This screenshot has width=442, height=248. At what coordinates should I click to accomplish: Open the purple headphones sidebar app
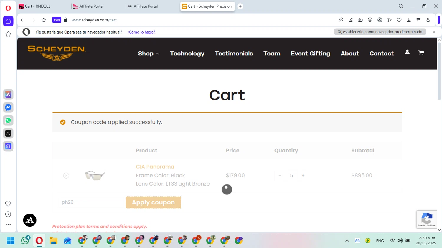(x=8, y=146)
